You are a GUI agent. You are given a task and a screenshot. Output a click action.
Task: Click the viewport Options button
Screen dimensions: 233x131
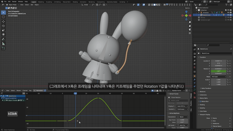(x=188, y=8)
